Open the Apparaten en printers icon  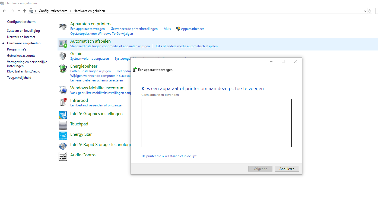(x=63, y=27)
